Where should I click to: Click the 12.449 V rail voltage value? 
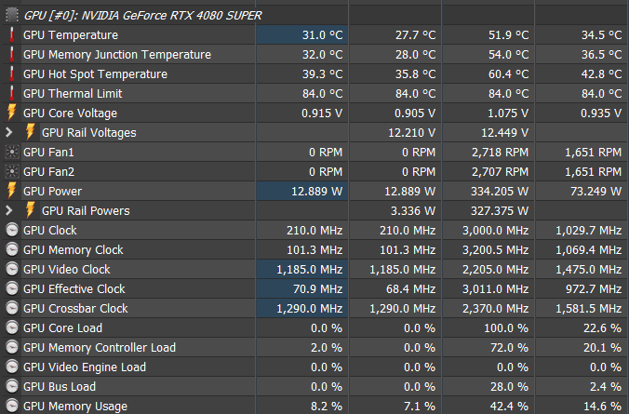click(504, 133)
